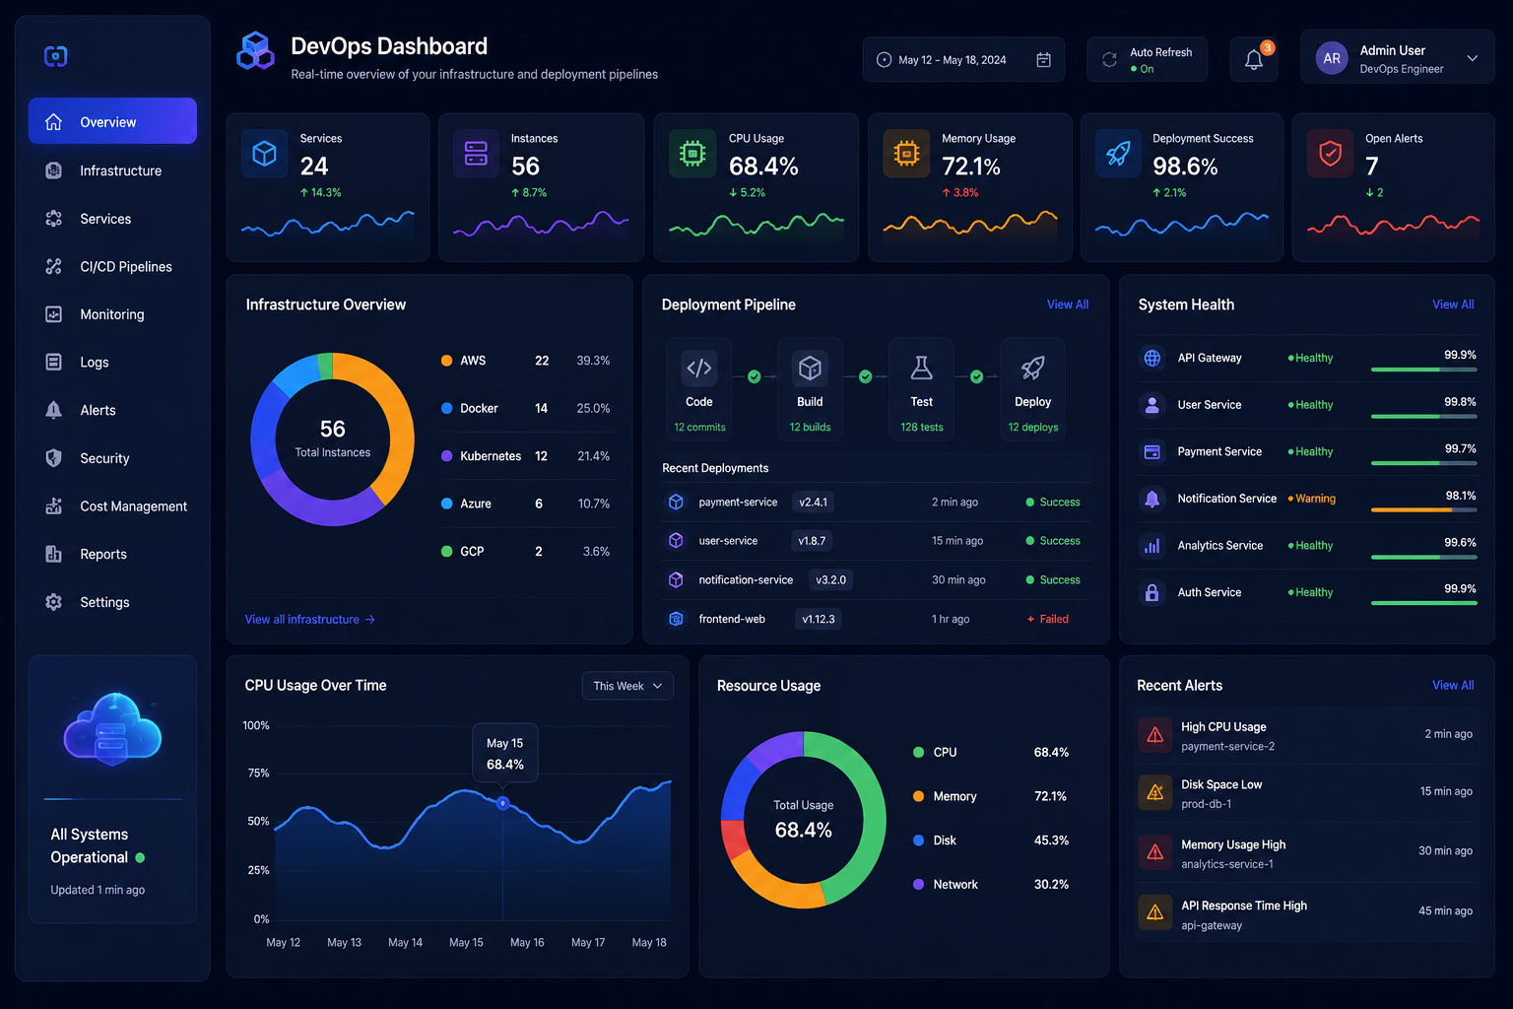Click the Total Usage 68.4% donut center
Image resolution: width=1513 pixels, height=1009 pixels.
point(804,820)
